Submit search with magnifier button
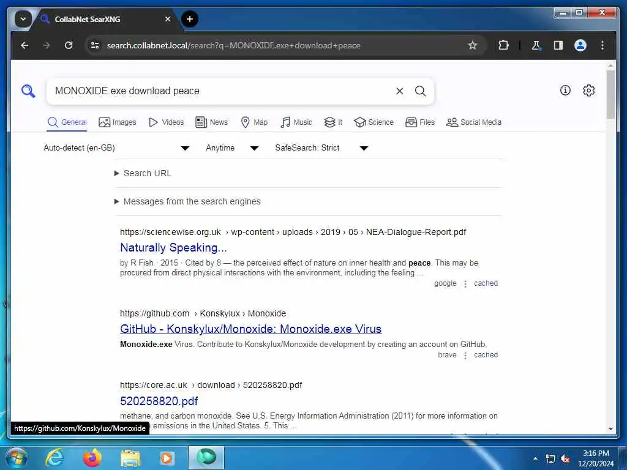This screenshot has height=470, width=627. click(x=420, y=91)
